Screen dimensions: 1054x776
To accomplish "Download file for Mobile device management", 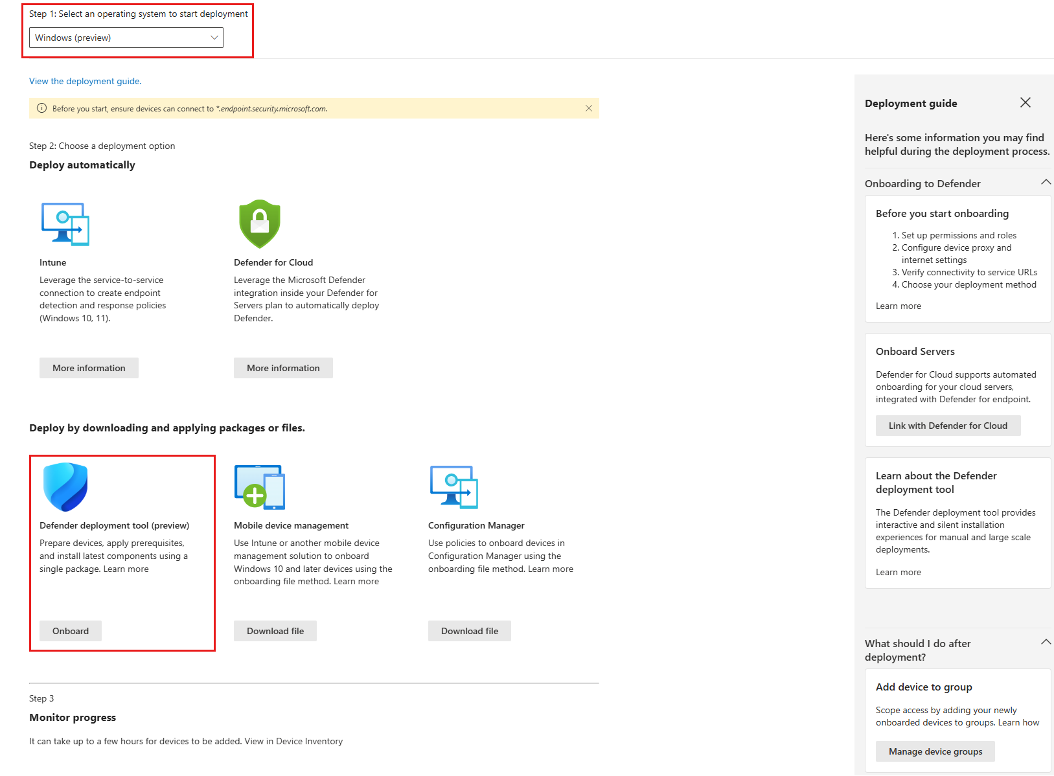I will point(275,631).
